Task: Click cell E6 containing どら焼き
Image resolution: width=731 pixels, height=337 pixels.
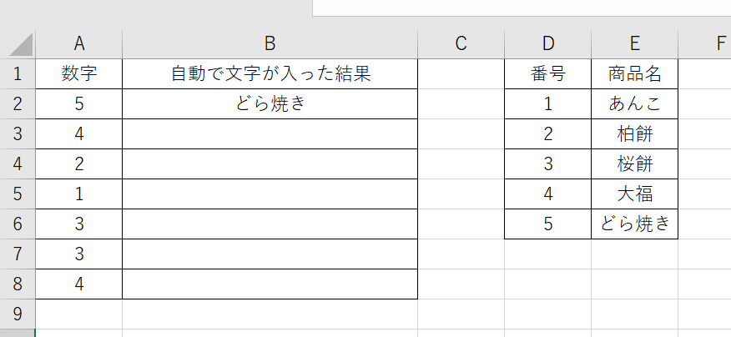Action: (634, 224)
